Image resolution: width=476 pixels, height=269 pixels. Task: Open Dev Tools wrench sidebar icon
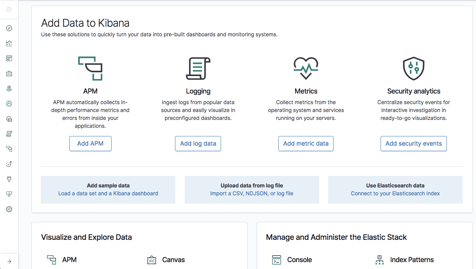click(9, 179)
